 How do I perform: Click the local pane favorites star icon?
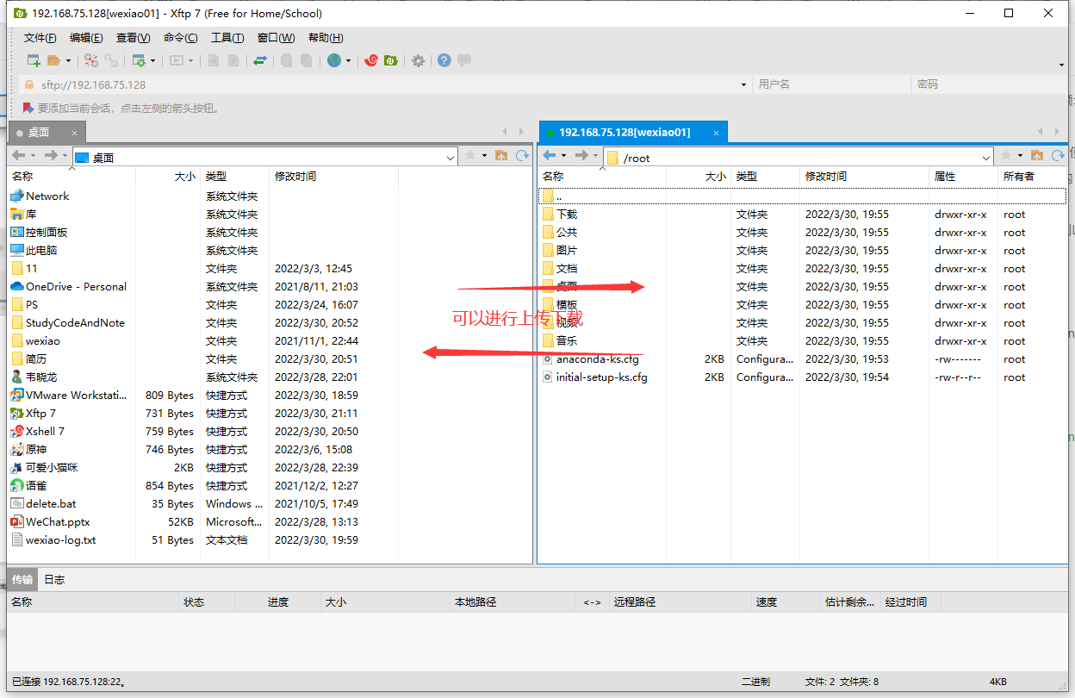tap(470, 156)
